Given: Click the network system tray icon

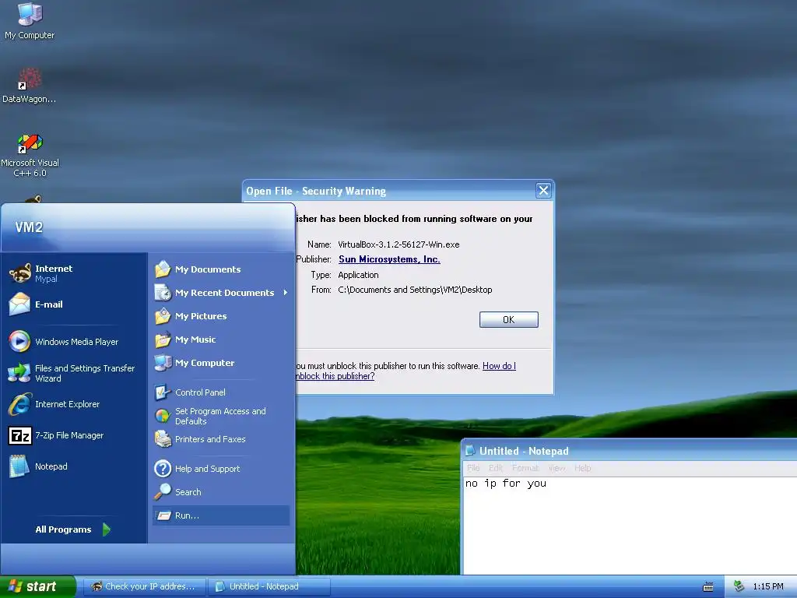Looking at the screenshot, I should tap(739, 586).
